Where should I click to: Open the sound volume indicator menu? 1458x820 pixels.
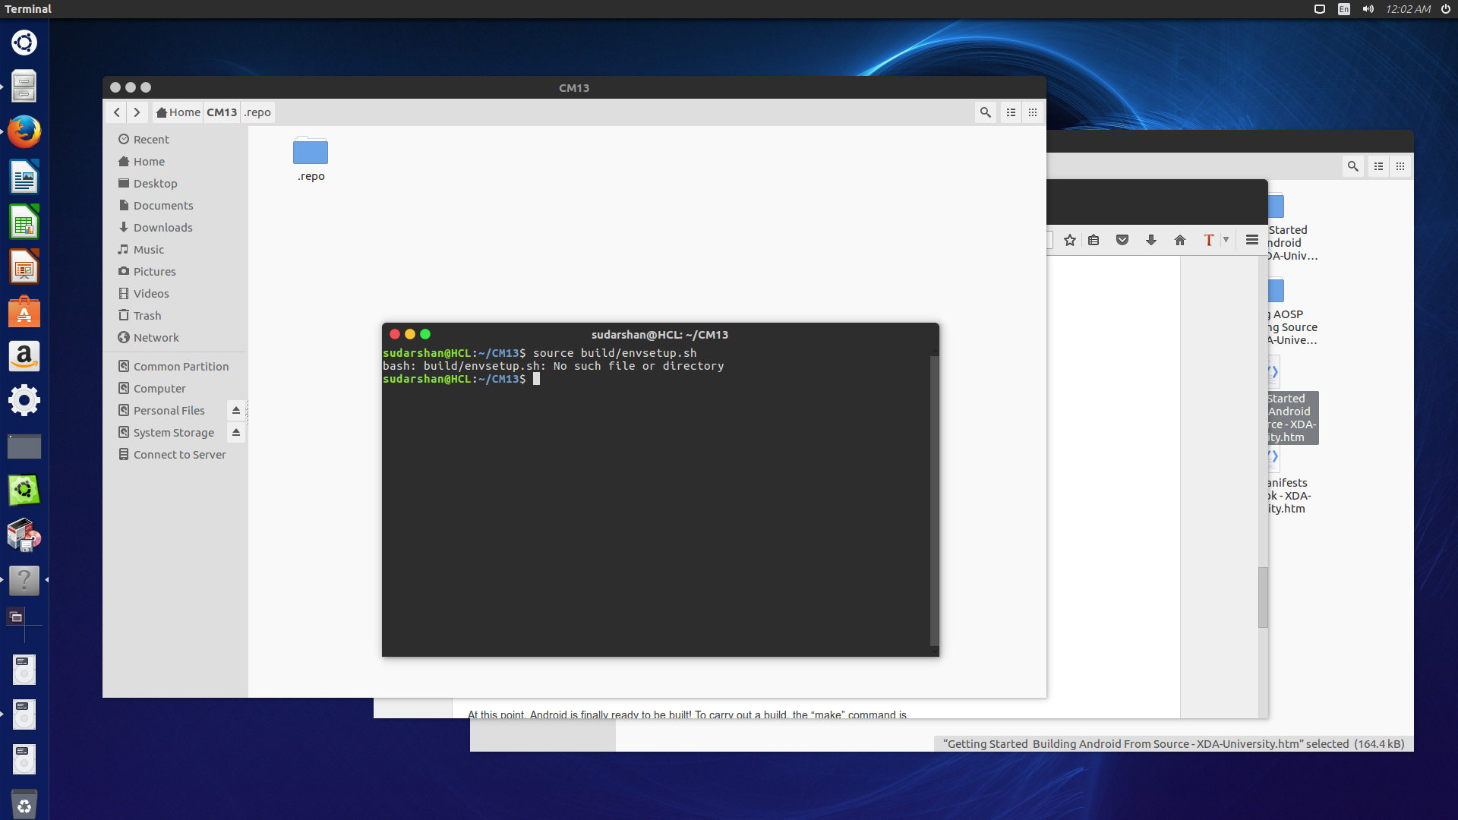[1368, 9]
